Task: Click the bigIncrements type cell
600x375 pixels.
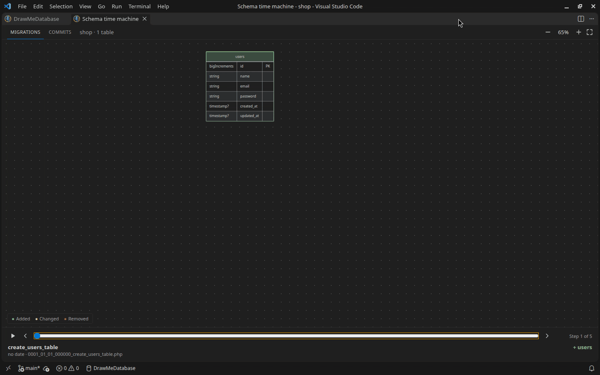Action: pyautogui.click(x=222, y=66)
